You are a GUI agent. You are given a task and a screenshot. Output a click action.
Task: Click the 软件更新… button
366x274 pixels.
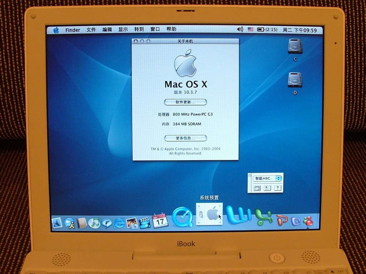[x=186, y=102]
